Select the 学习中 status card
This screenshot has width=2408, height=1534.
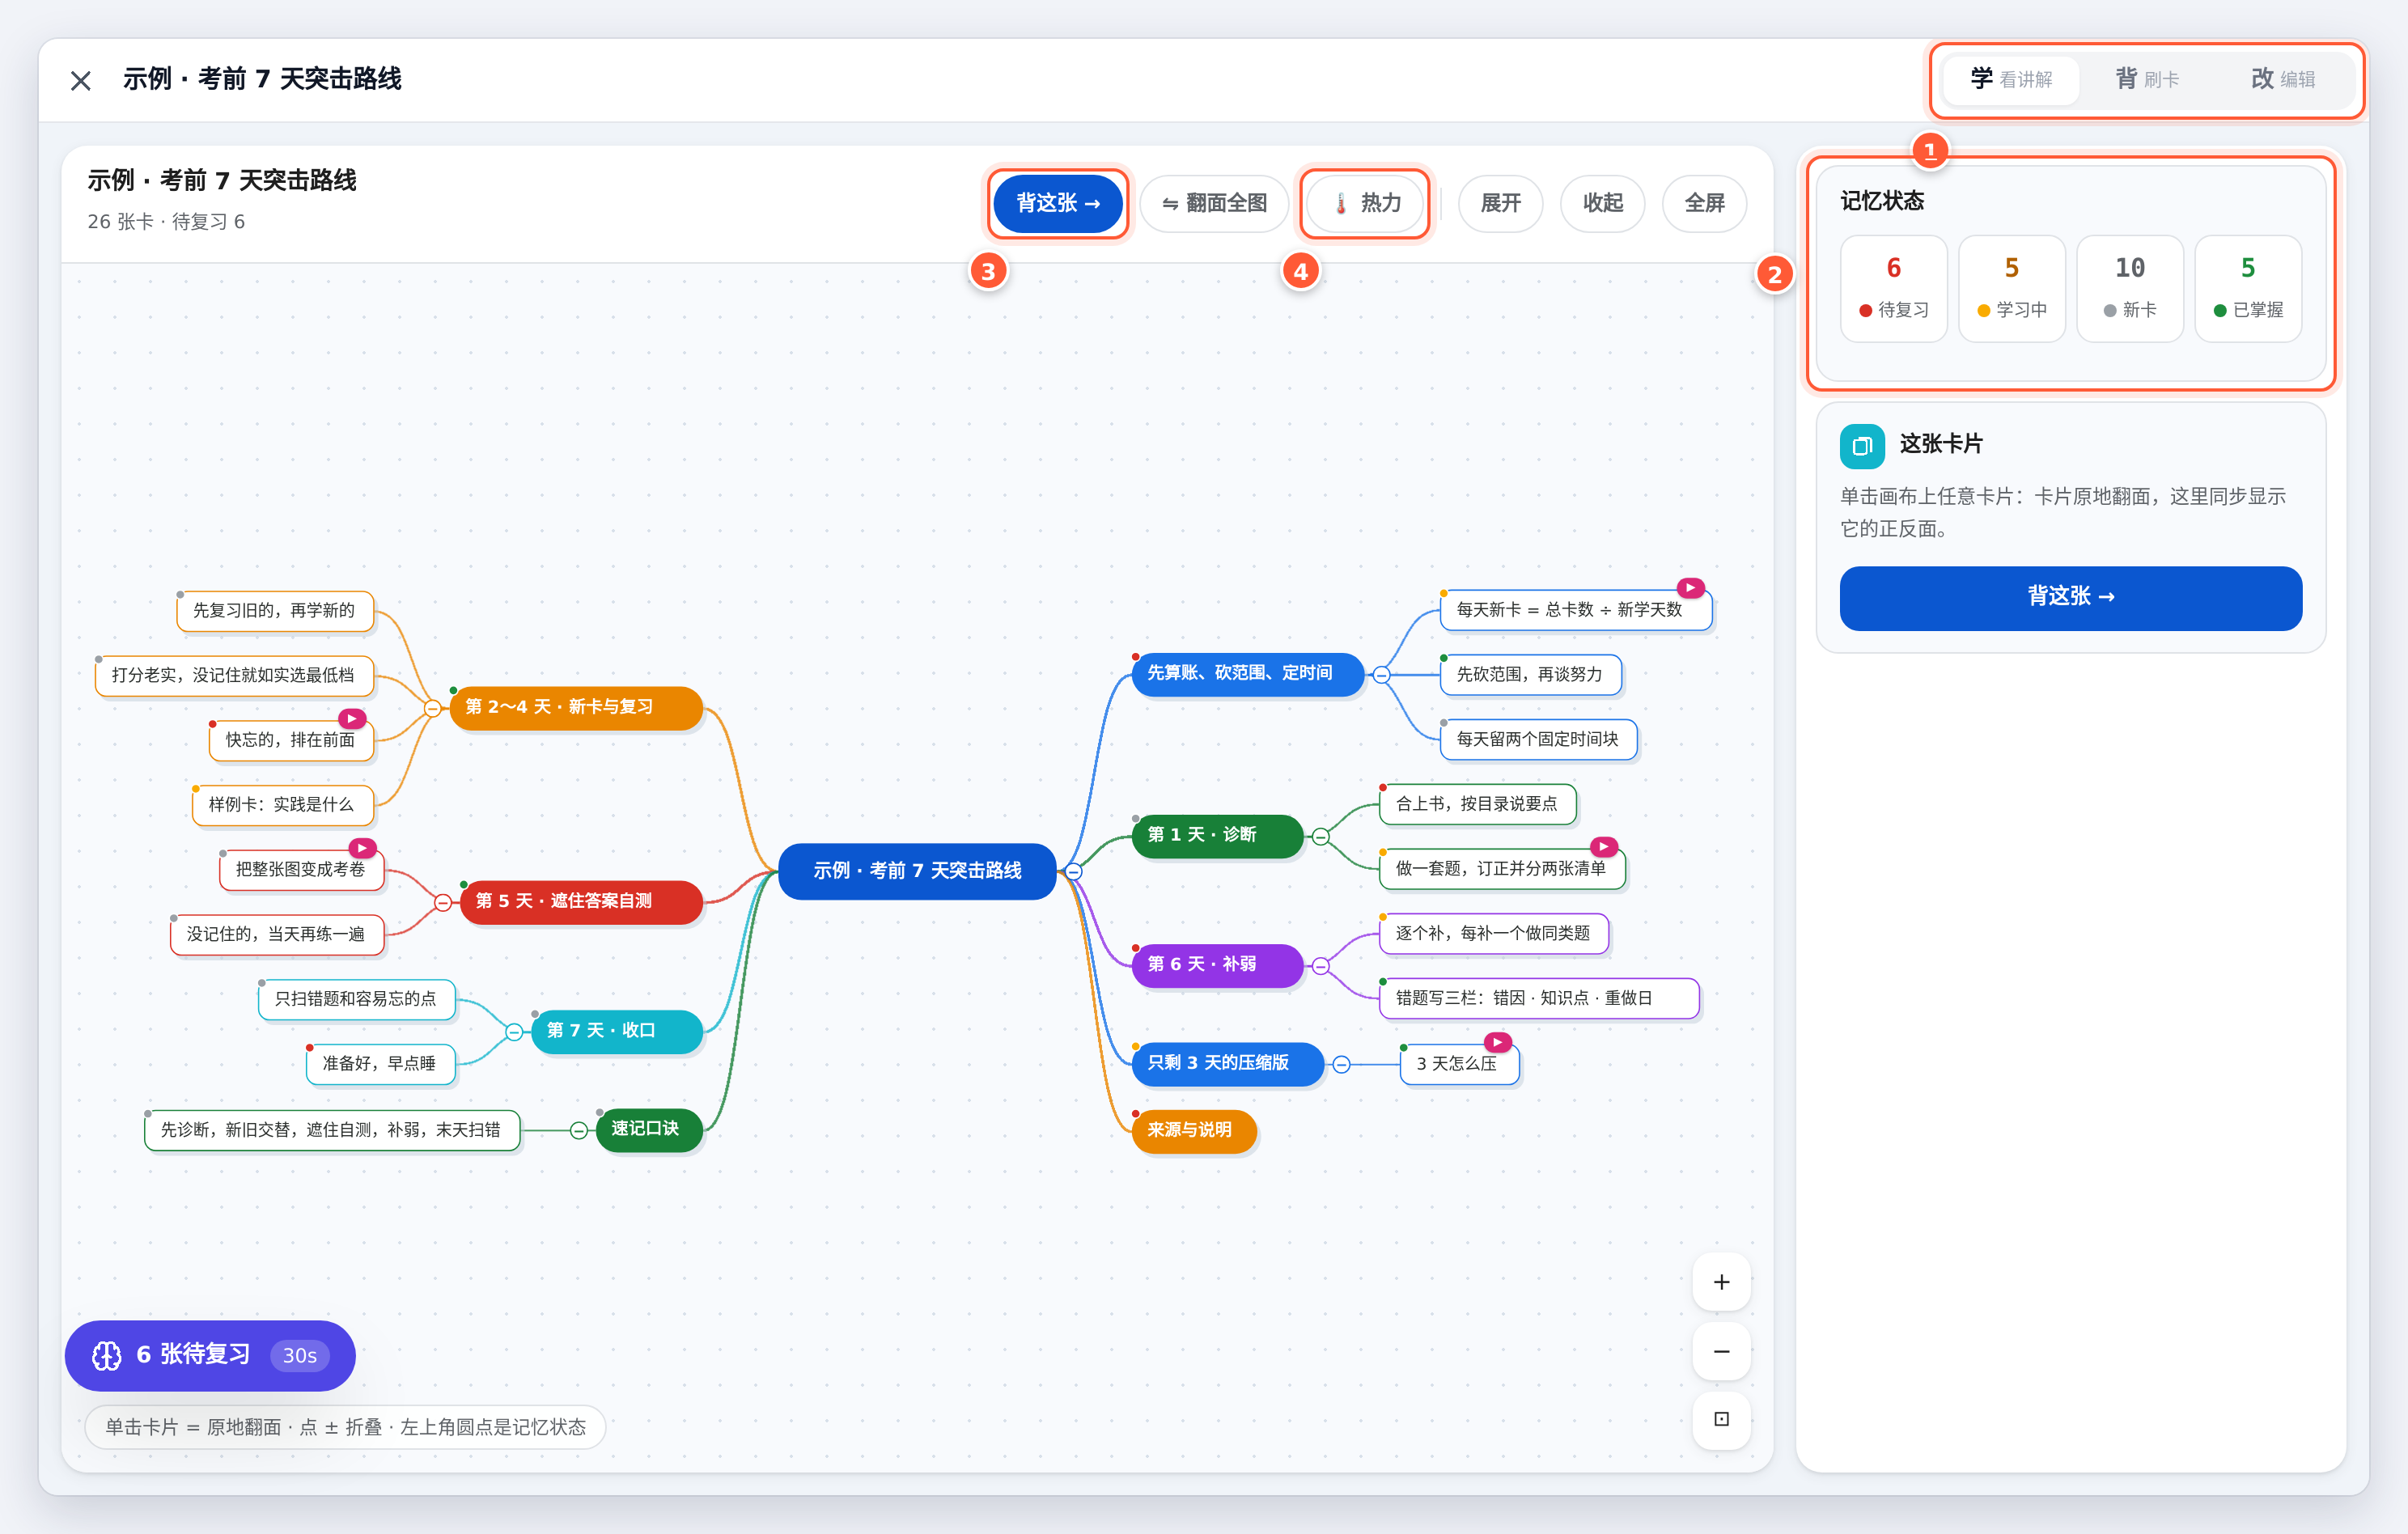(x=2012, y=289)
